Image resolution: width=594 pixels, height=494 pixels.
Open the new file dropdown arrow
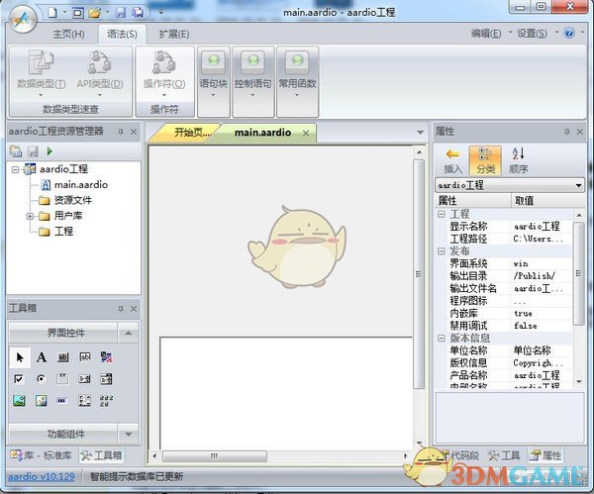pyautogui.click(x=64, y=13)
